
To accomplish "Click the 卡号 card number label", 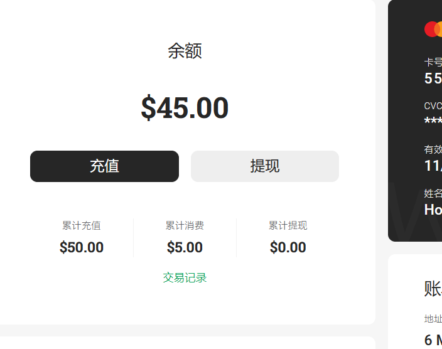I will coord(433,62).
